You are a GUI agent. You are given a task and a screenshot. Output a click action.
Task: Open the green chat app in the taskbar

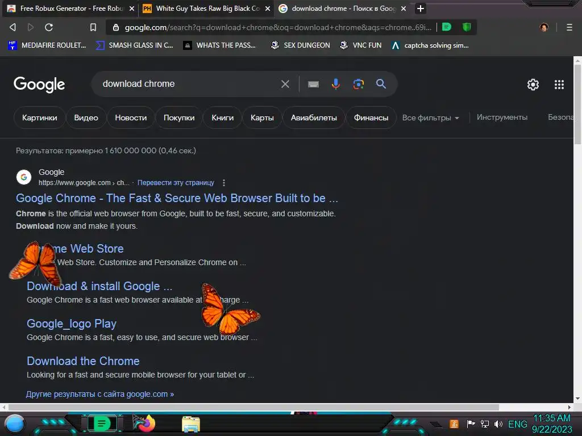[x=102, y=424]
